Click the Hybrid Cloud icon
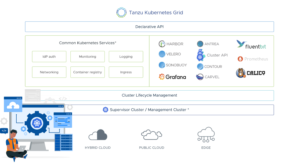Screen dimensions: 281x163 tap(98, 135)
